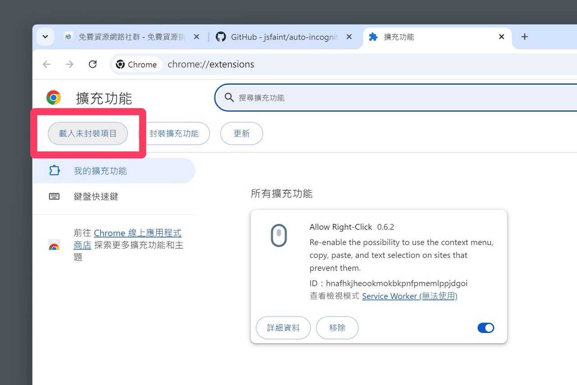Open the tab search dropdown arrow
Screen dimensions: 577x385
[x=45, y=37]
